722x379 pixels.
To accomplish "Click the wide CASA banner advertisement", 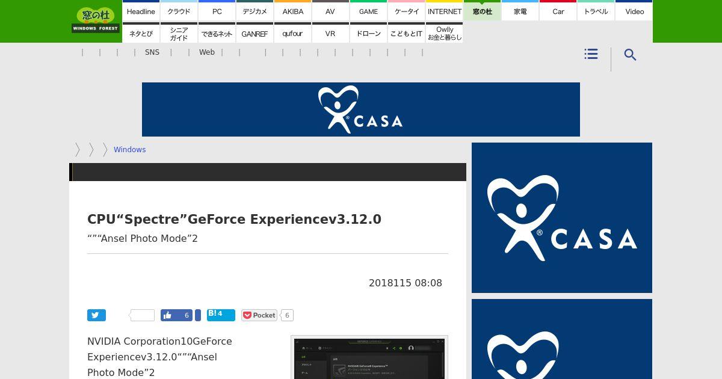I will 361,109.
